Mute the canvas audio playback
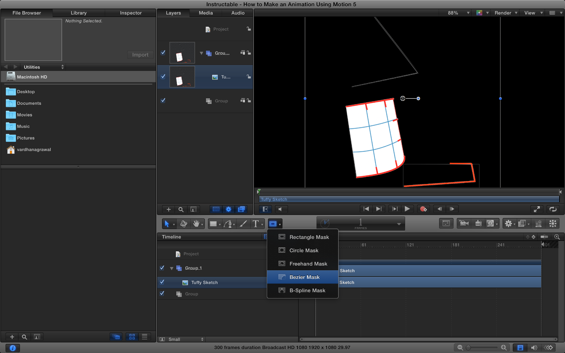The width and height of the screenshot is (565, 353). click(281, 209)
